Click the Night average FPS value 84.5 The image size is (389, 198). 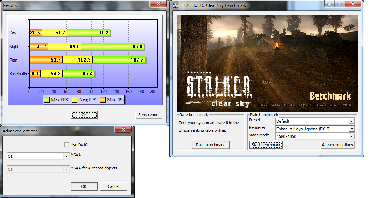click(x=75, y=46)
